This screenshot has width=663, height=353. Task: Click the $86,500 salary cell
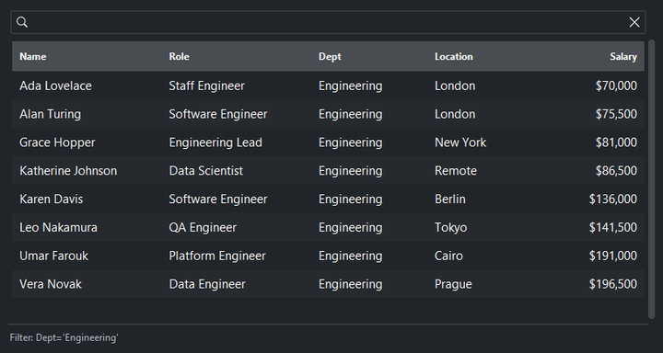click(x=616, y=171)
